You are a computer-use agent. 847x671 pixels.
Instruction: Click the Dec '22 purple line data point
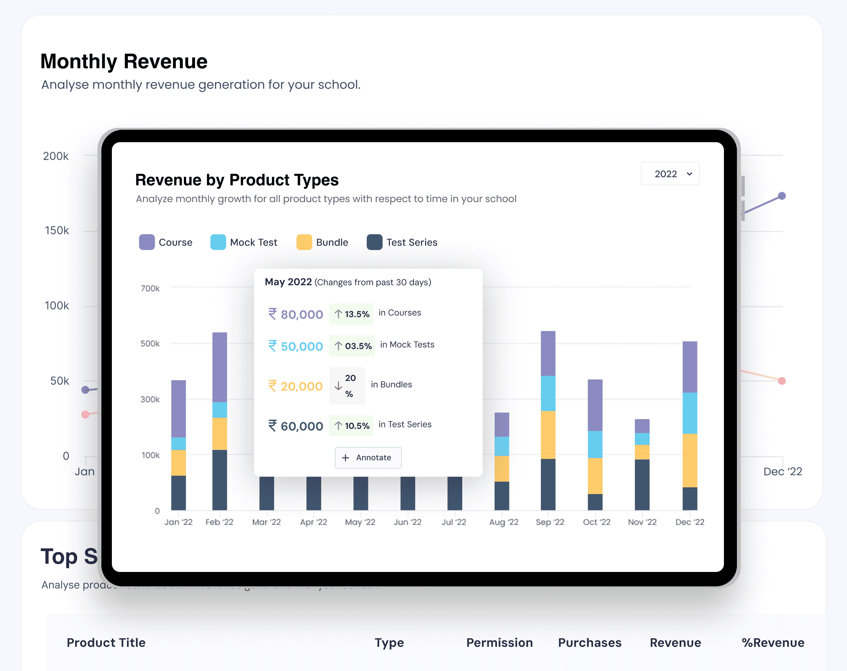coord(782,196)
